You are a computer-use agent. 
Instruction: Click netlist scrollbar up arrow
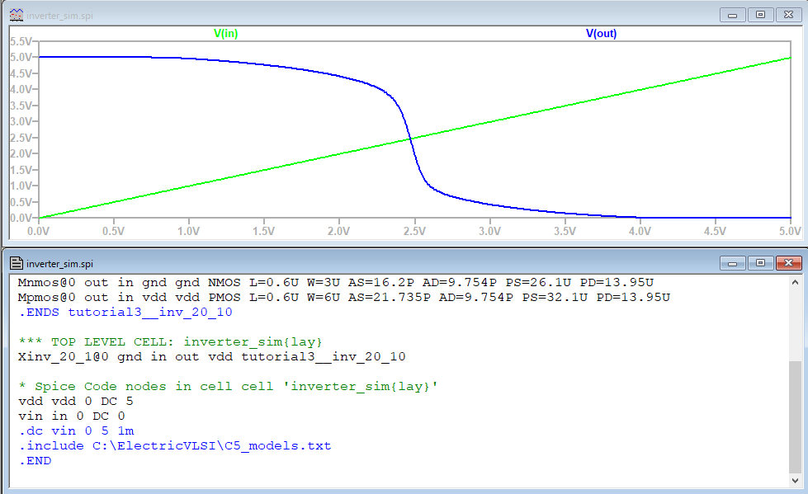[795, 282]
